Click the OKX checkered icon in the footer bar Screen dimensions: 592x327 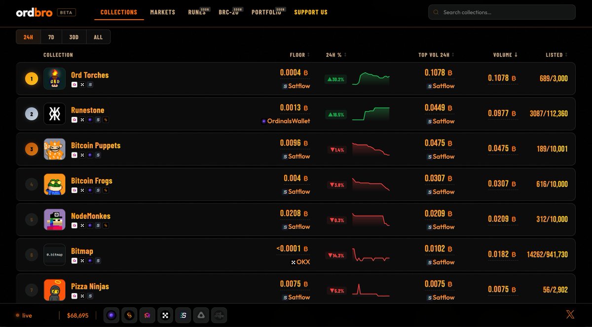click(x=165, y=315)
